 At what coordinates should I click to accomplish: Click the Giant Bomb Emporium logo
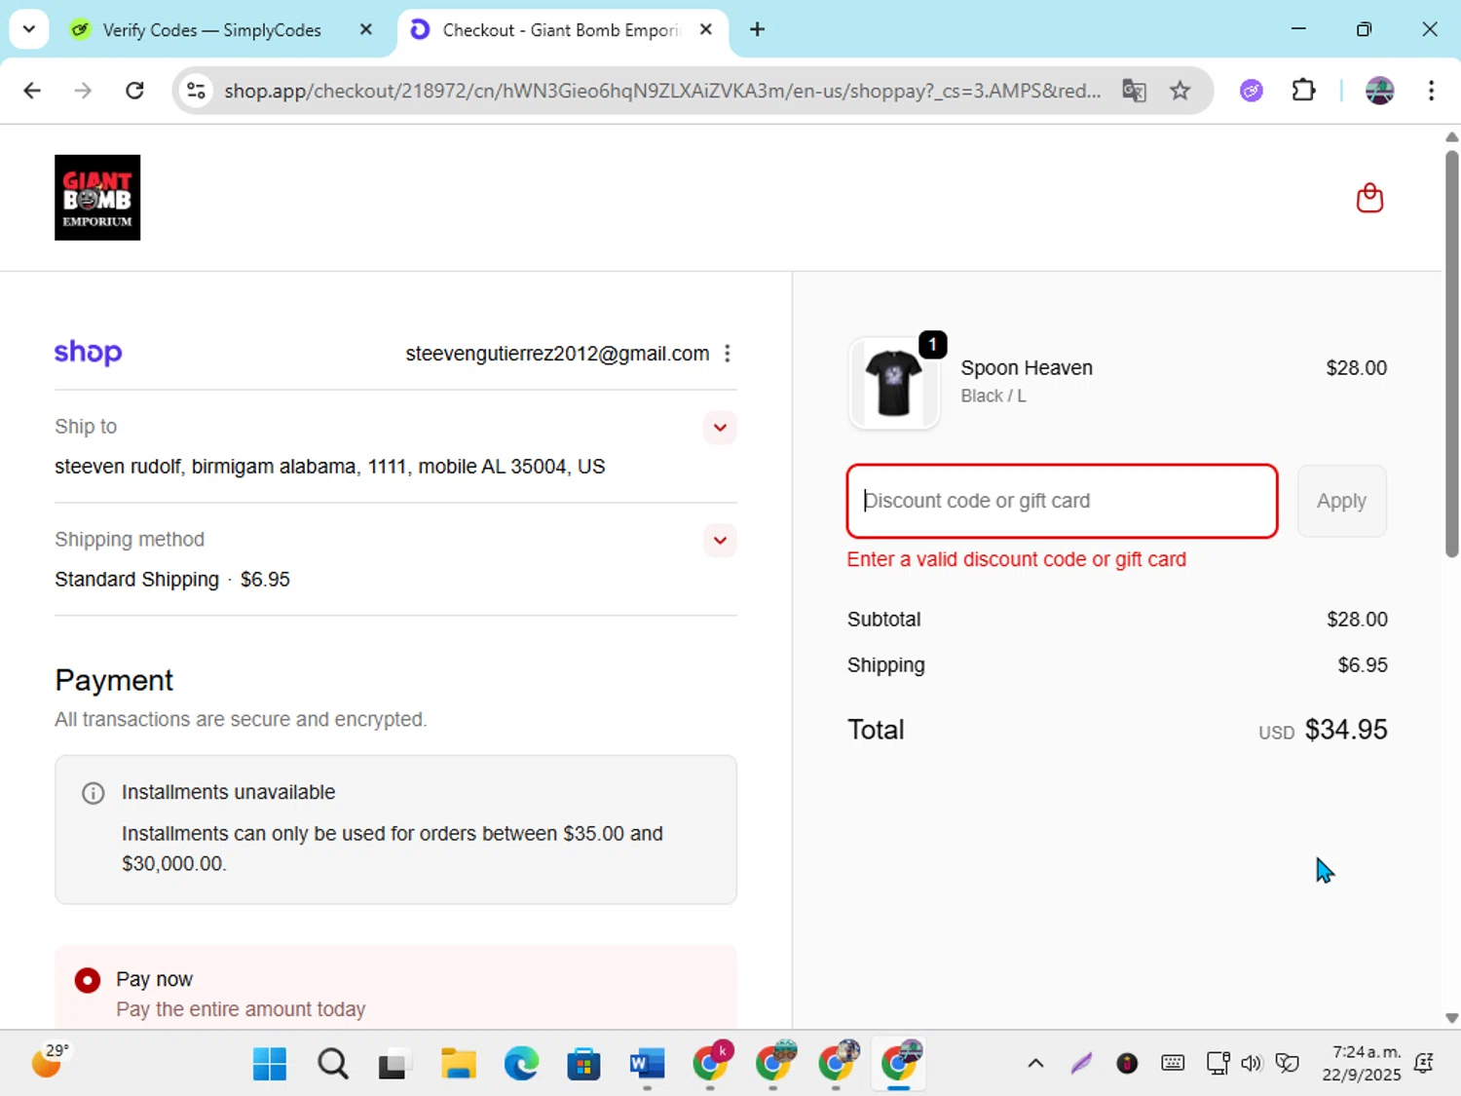coord(97,198)
